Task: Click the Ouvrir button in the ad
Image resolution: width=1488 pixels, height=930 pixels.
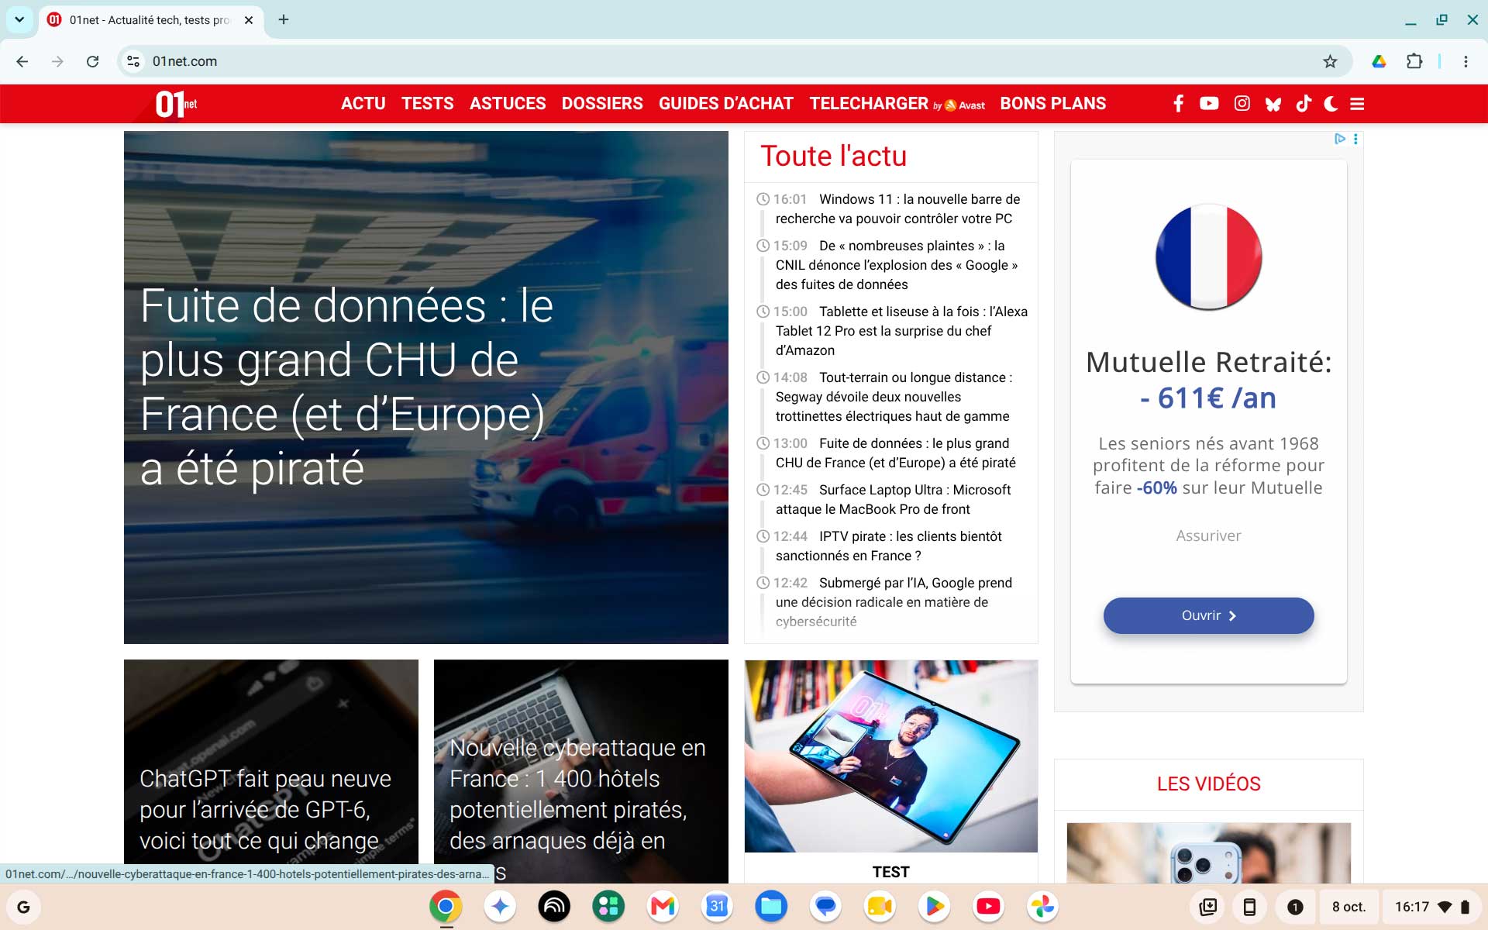Action: (1208, 615)
